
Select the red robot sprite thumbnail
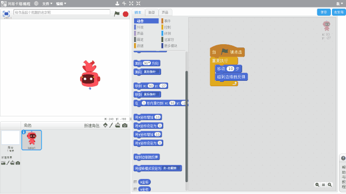tap(31, 140)
